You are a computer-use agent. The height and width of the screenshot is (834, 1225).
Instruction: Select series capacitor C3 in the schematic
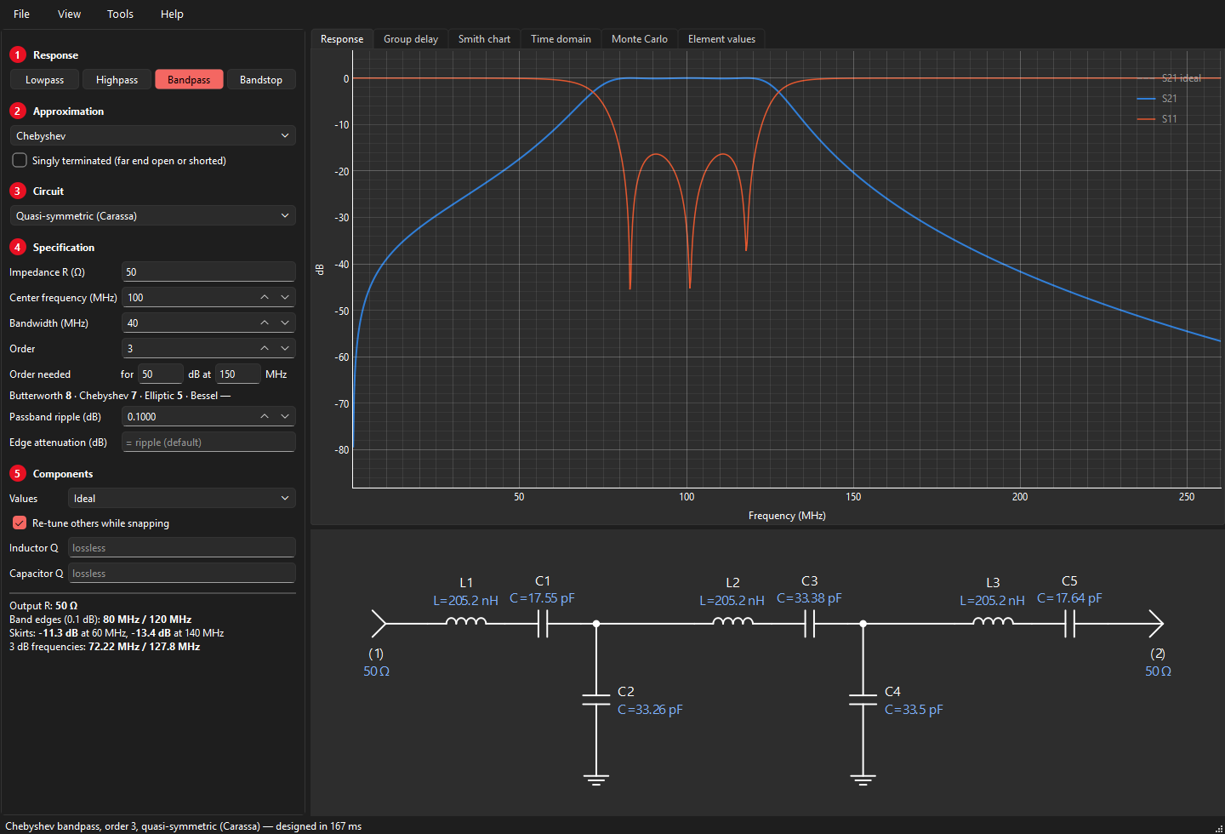pos(810,624)
